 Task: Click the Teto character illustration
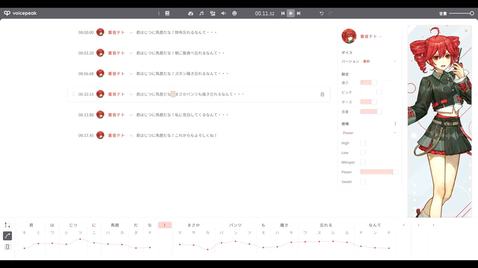point(440,122)
